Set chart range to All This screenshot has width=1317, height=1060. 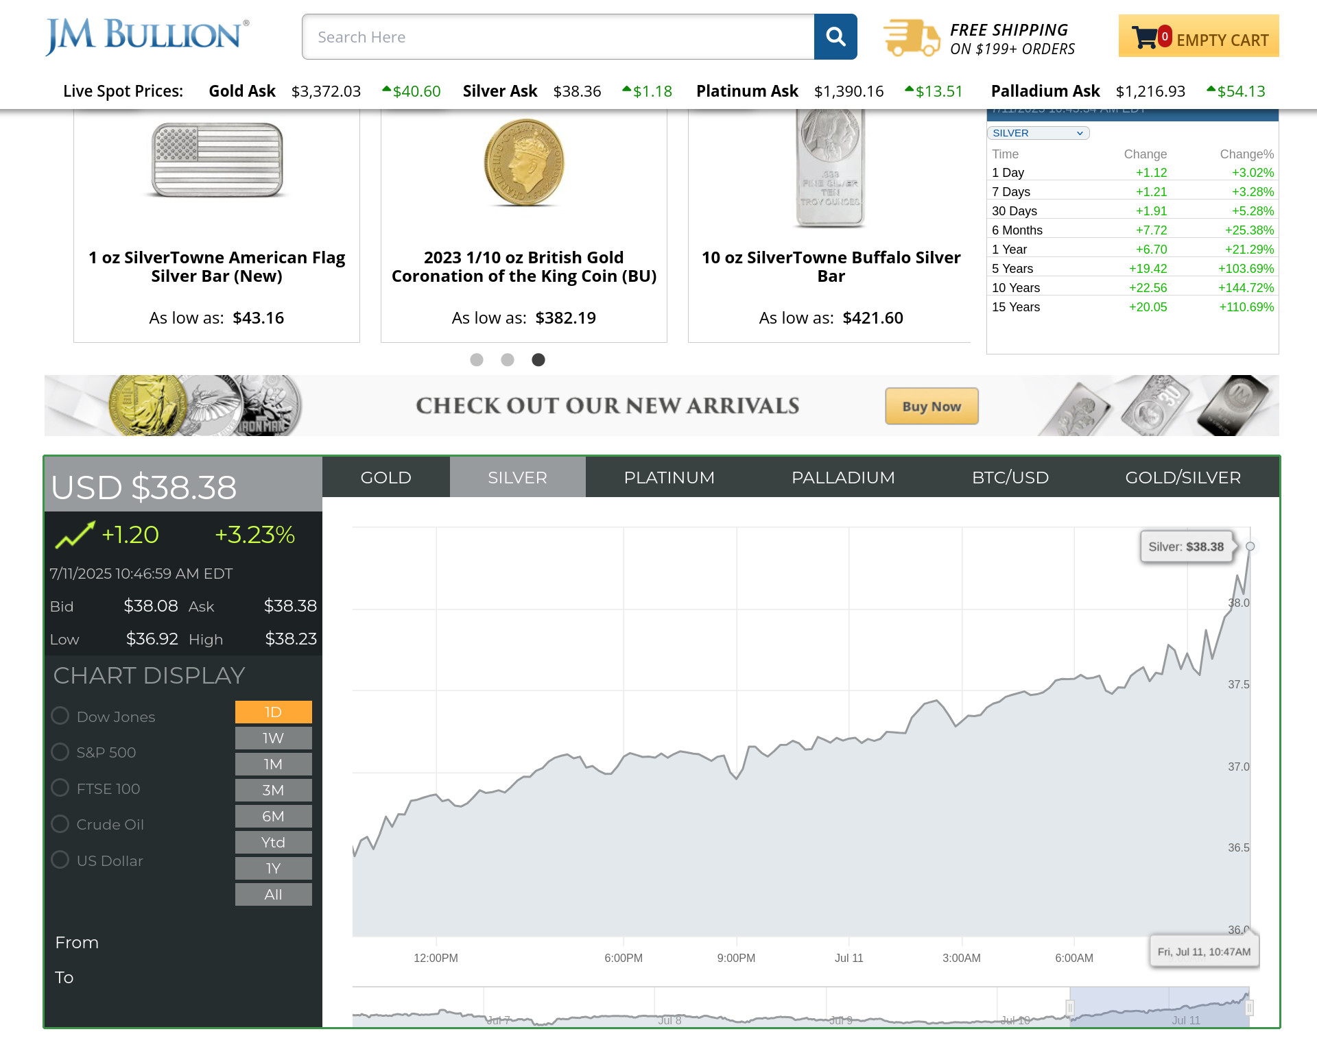pos(274,894)
